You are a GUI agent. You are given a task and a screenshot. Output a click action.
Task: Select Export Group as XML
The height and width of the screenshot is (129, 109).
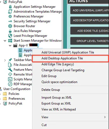click(x=56, y=103)
